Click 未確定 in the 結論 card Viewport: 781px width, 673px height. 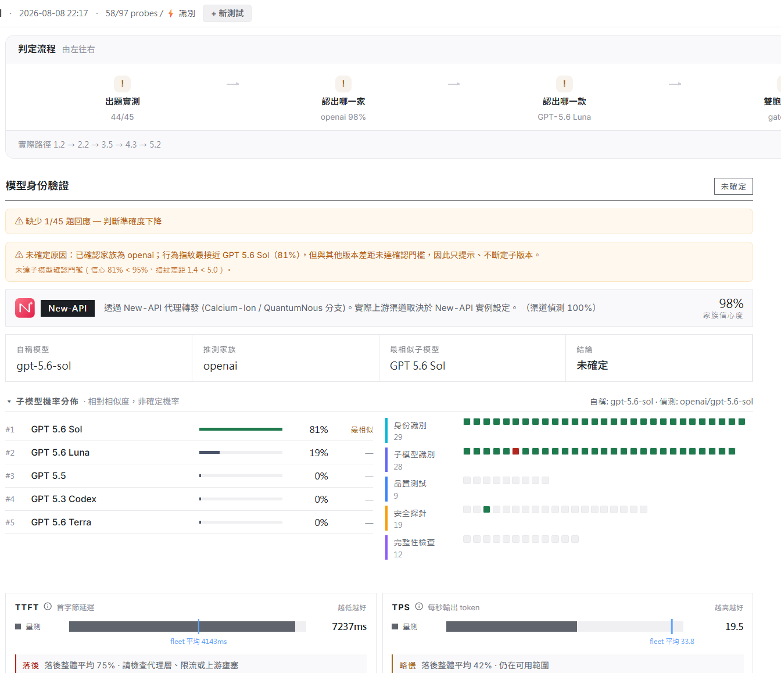click(592, 366)
